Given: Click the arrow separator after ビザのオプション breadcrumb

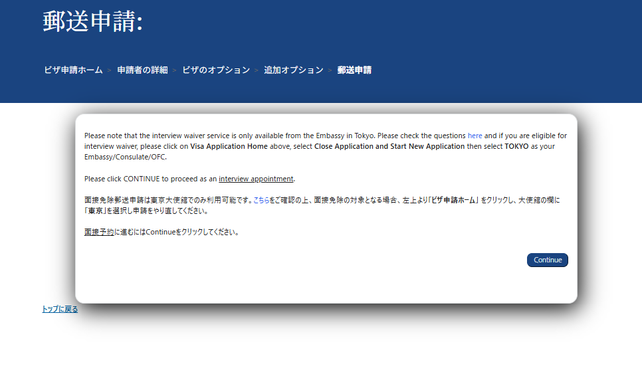Looking at the screenshot, I should (257, 70).
